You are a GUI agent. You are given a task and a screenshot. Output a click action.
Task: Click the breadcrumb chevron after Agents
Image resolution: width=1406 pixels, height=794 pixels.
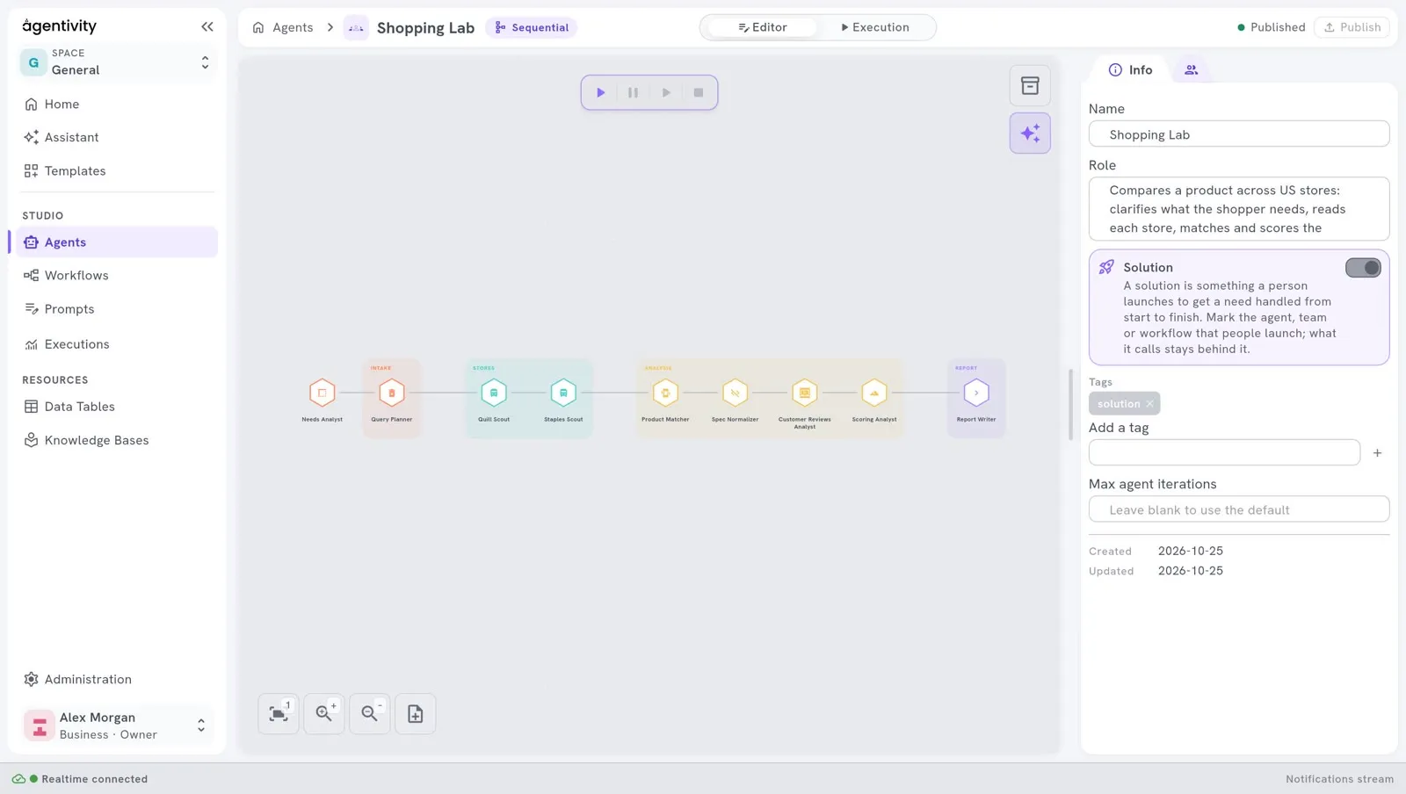(x=330, y=27)
